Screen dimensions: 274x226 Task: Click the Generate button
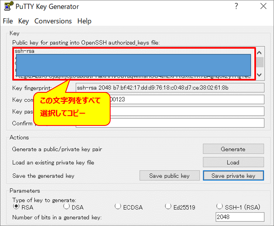coord(233,149)
